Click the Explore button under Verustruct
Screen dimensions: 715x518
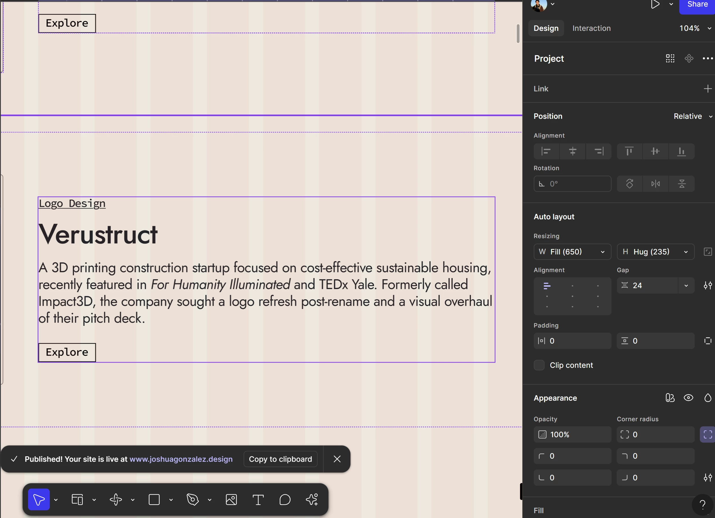(67, 352)
